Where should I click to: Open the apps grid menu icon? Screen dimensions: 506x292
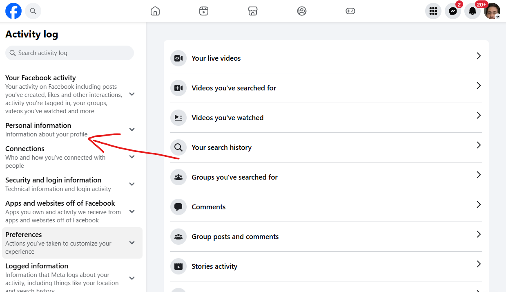(433, 11)
